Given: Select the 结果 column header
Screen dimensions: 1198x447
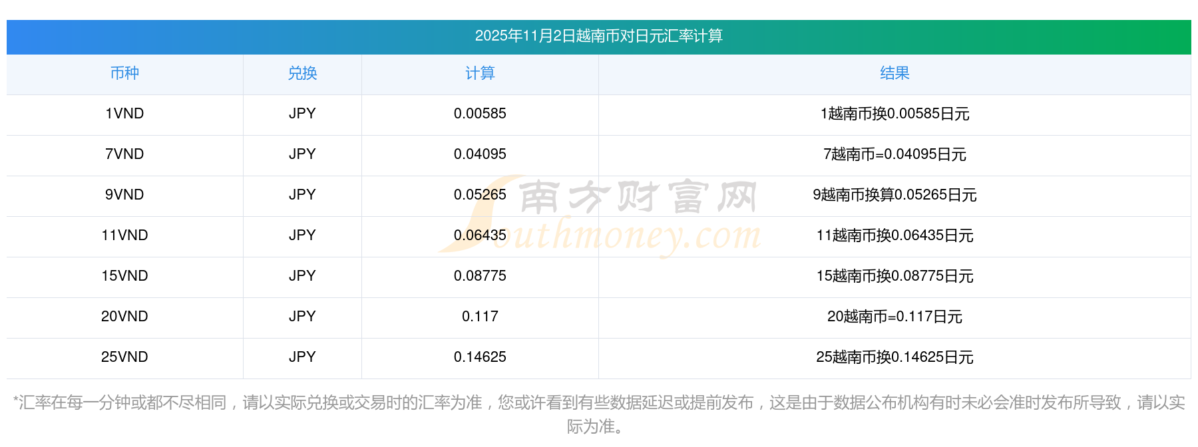Looking at the screenshot, I should (x=895, y=73).
